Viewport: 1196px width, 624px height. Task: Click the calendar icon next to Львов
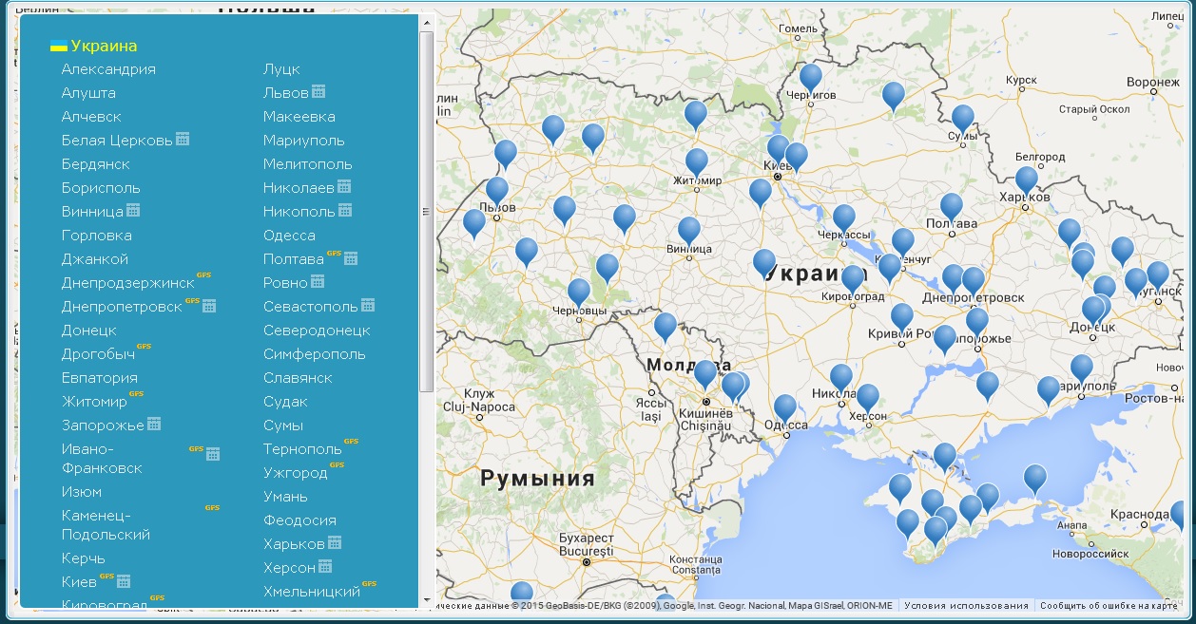(318, 92)
